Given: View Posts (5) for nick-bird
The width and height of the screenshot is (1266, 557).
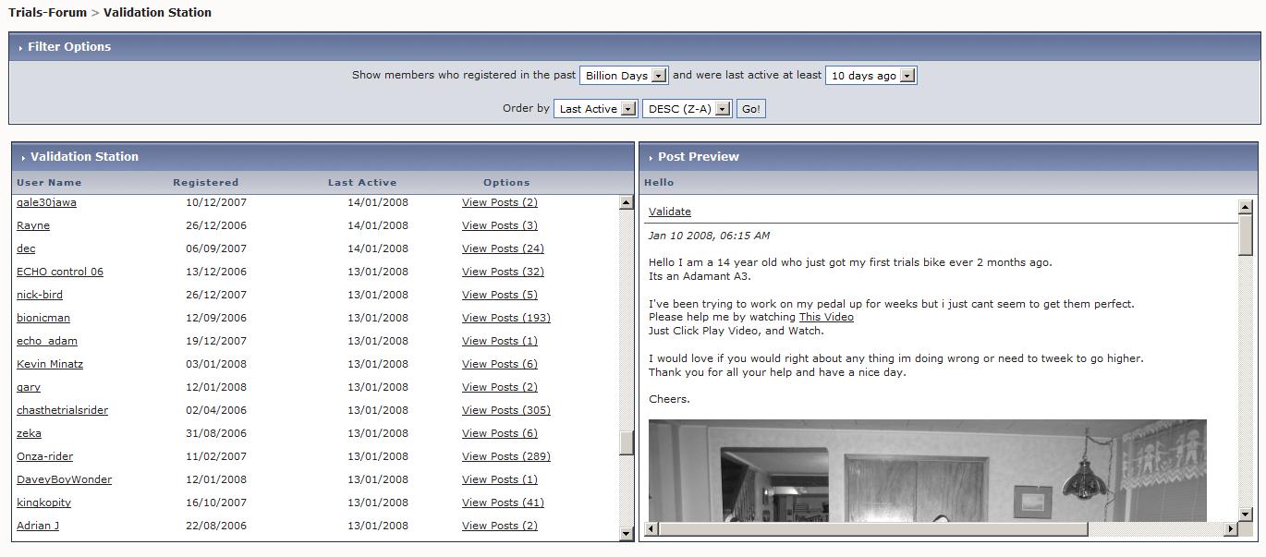Looking at the screenshot, I should [500, 295].
